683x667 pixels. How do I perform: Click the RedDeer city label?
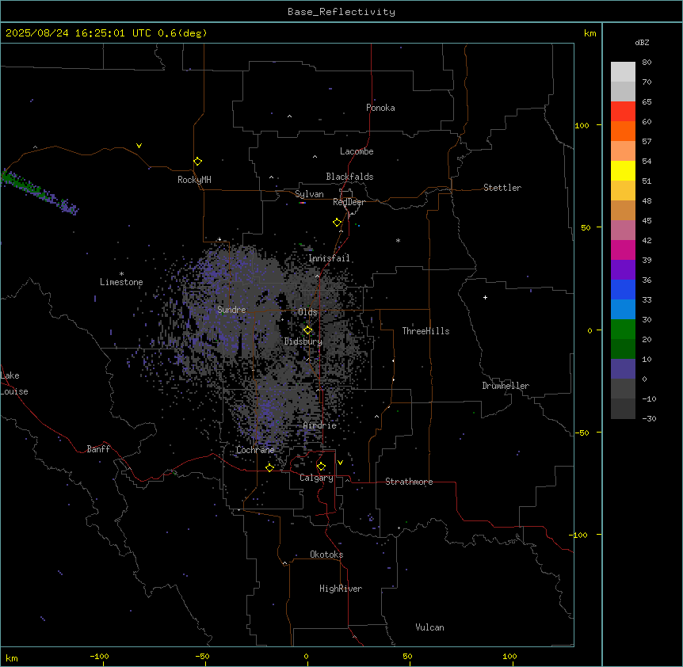pos(349,202)
